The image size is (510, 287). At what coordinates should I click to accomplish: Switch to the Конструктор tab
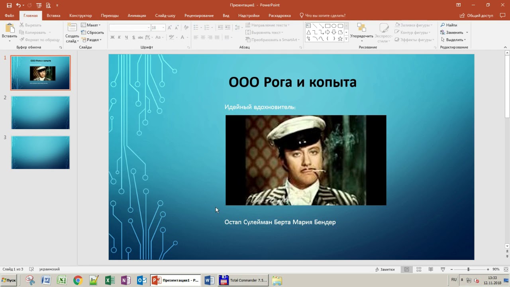click(x=80, y=16)
